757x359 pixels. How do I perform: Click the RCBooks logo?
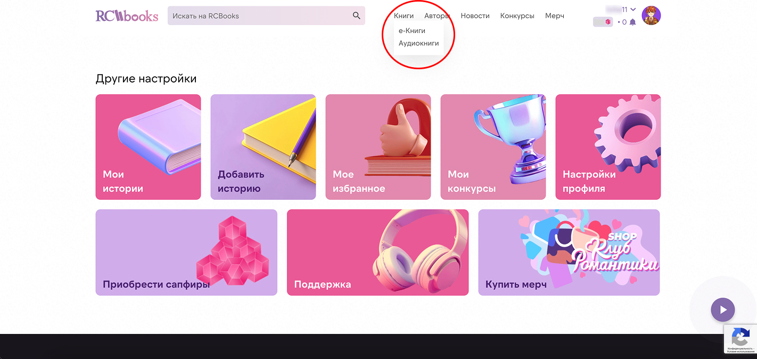pos(127,16)
